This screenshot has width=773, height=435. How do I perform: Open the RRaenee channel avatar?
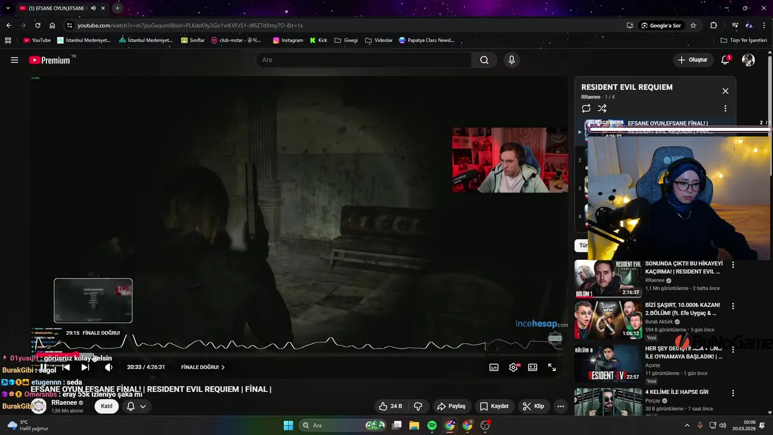39,406
